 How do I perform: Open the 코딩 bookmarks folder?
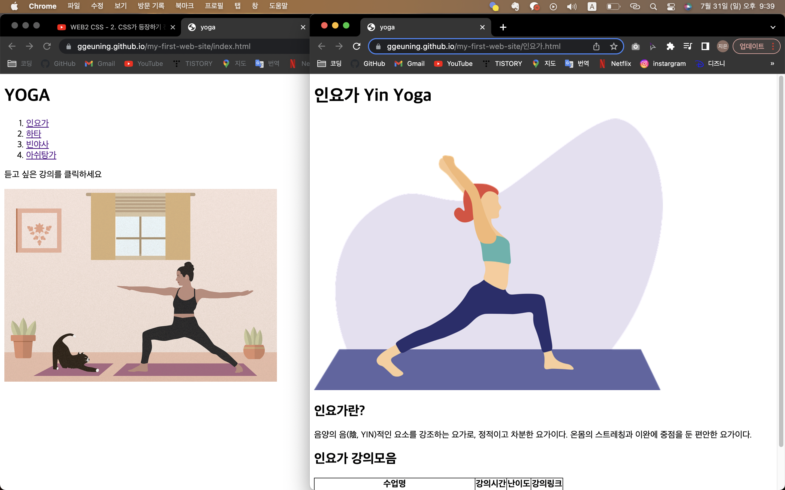pos(329,63)
